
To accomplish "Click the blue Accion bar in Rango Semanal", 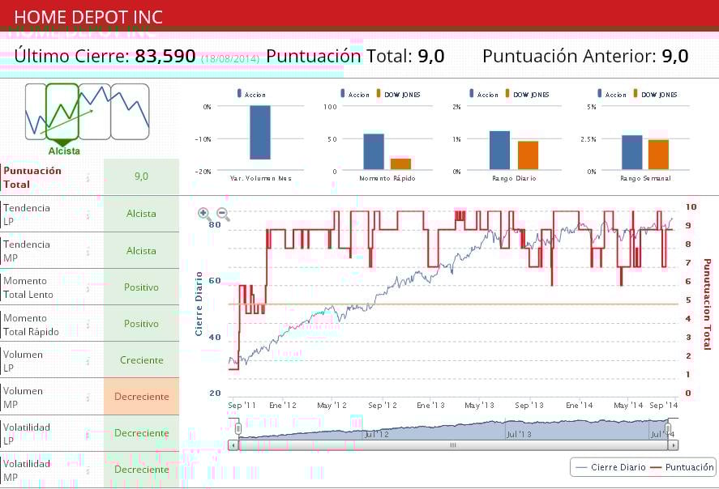I will [632, 152].
